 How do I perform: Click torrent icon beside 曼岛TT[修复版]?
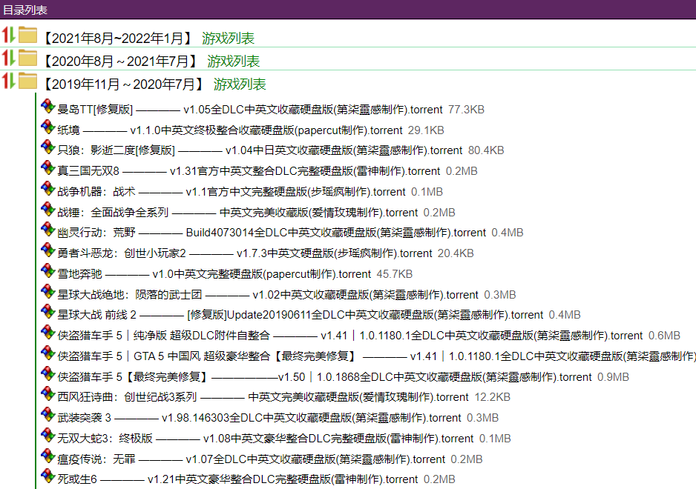[47, 107]
